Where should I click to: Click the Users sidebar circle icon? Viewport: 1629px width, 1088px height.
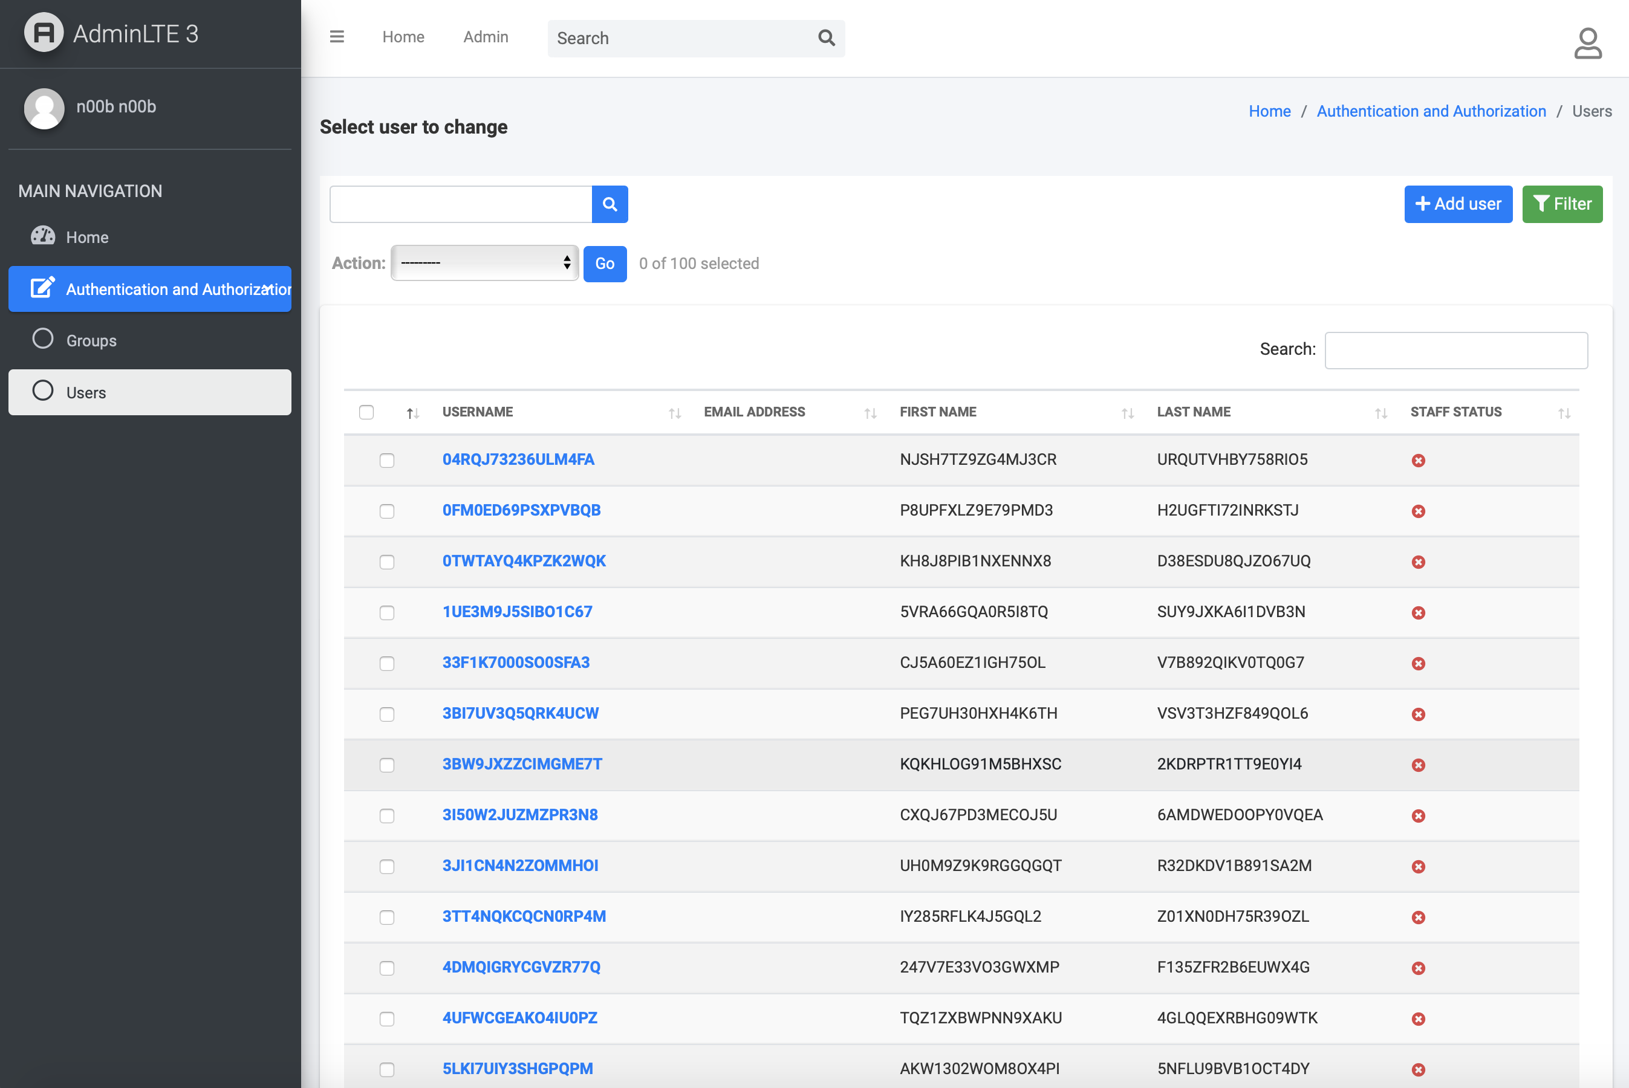(x=42, y=391)
